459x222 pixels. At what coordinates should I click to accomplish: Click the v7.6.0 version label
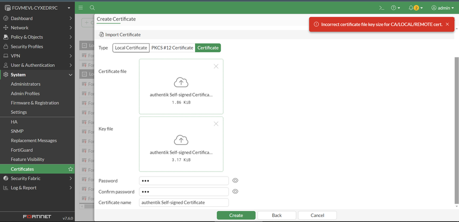[x=68, y=218]
